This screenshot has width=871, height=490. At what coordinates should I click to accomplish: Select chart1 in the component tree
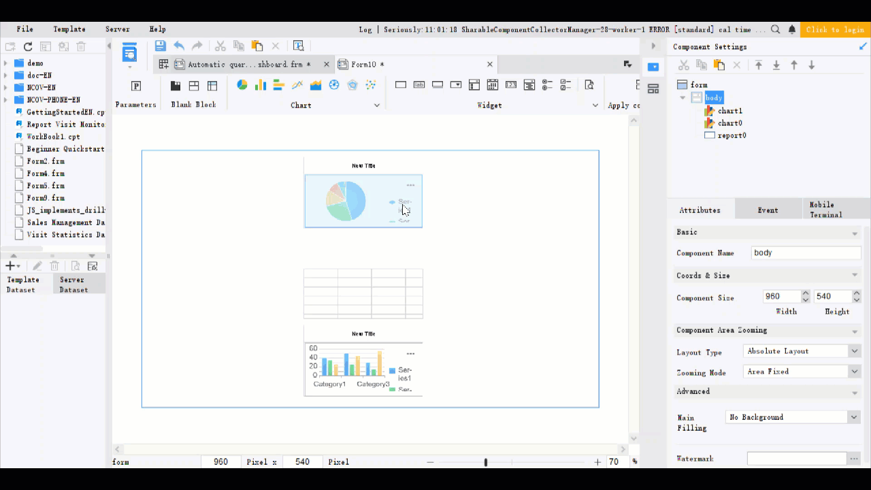730,111
